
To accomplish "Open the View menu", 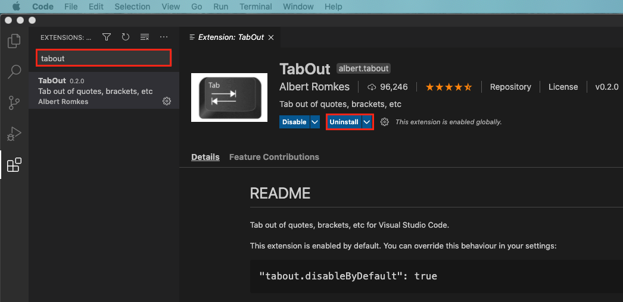I will tap(171, 7).
